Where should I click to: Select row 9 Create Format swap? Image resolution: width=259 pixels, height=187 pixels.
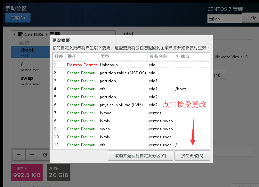point(131,129)
